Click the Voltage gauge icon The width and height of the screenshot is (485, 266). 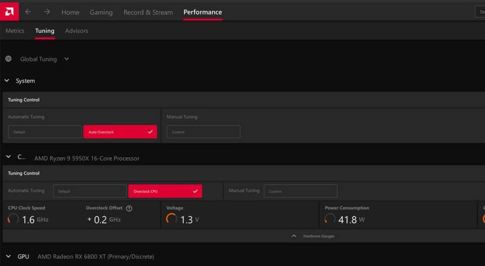tap(171, 219)
